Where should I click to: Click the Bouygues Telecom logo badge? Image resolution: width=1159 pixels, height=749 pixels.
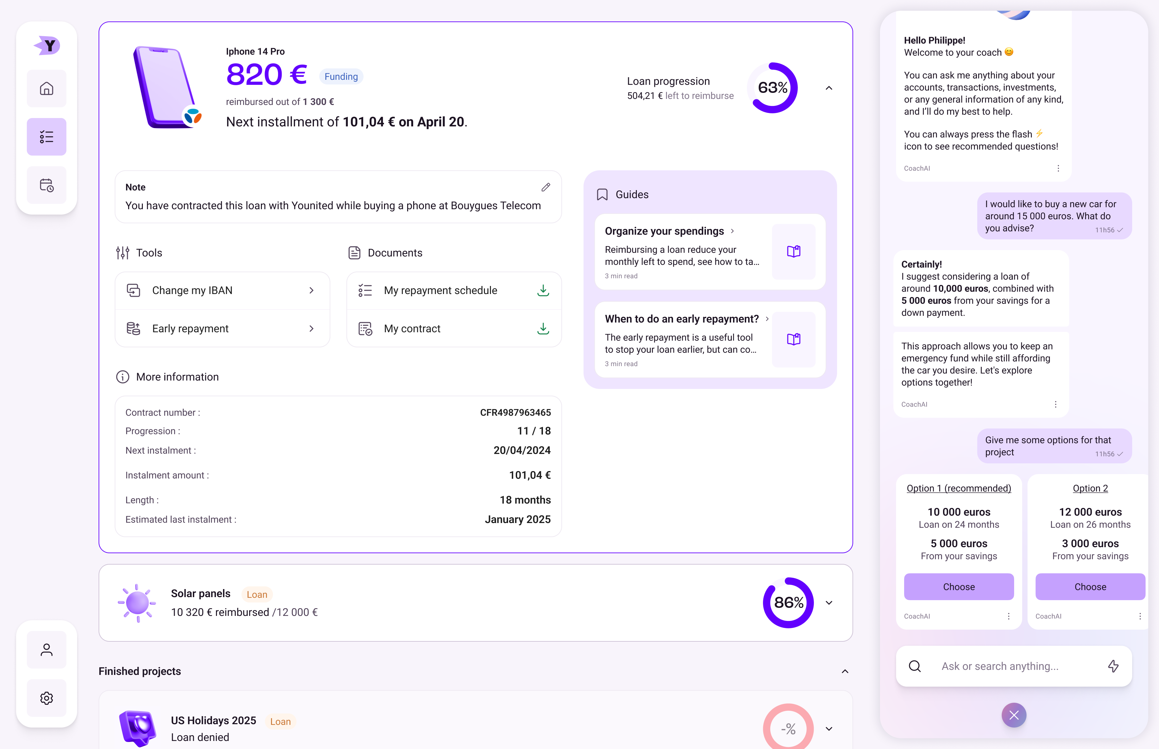pyautogui.click(x=192, y=116)
